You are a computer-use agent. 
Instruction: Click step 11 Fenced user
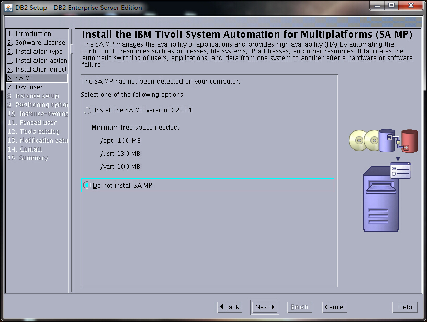(32, 122)
